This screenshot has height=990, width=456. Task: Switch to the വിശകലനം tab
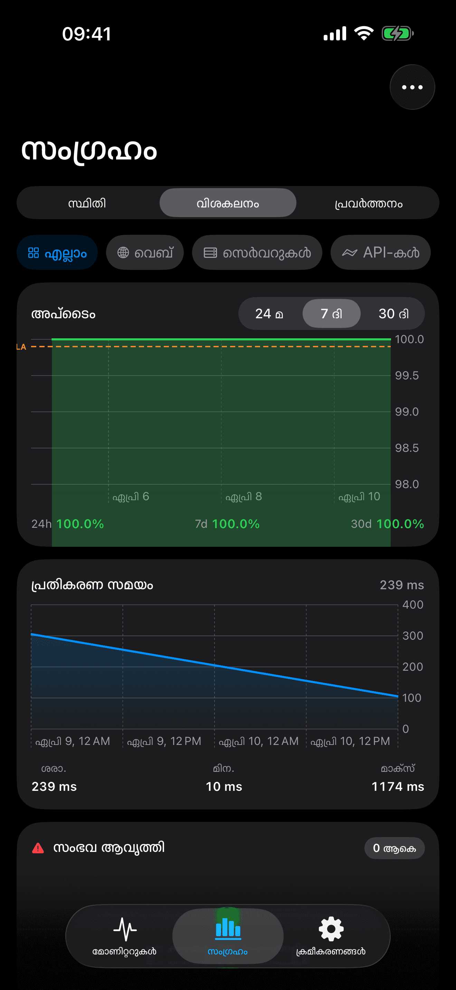(228, 203)
